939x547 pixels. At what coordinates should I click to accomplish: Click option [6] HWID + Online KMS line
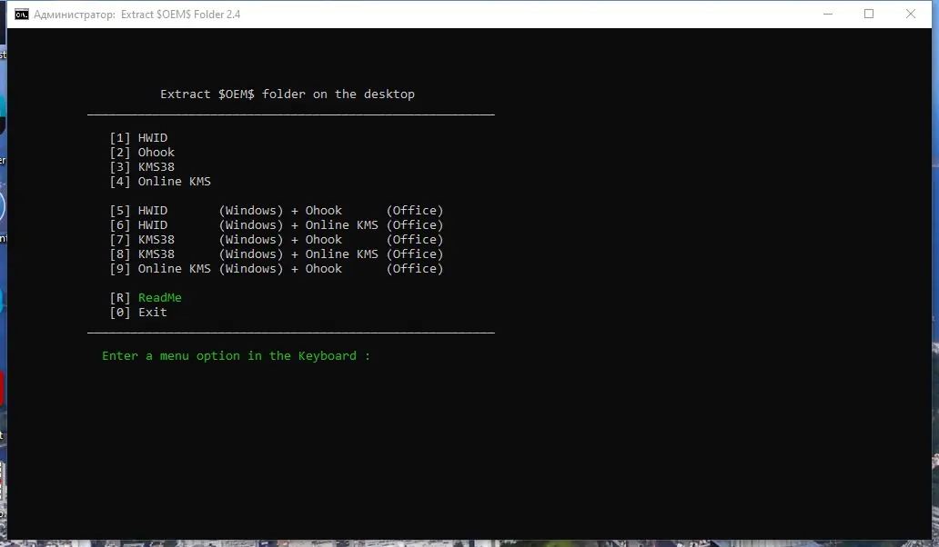pyautogui.click(x=277, y=224)
